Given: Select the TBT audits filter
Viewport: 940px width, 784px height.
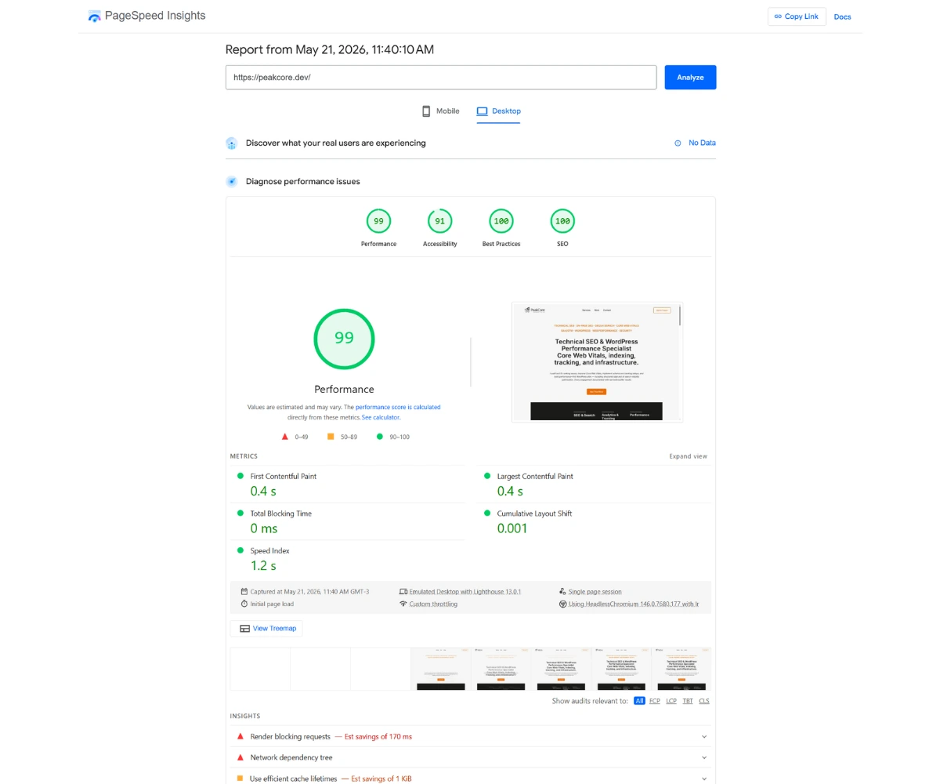Looking at the screenshot, I should click(x=688, y=701).
